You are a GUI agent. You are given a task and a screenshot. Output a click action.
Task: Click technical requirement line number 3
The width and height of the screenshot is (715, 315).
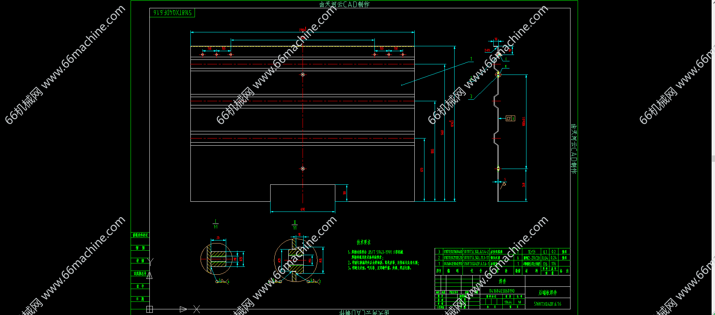[x=380, y=268]
